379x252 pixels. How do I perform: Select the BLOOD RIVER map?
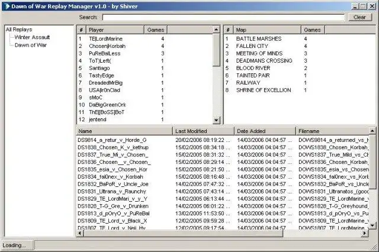[253, 68]
